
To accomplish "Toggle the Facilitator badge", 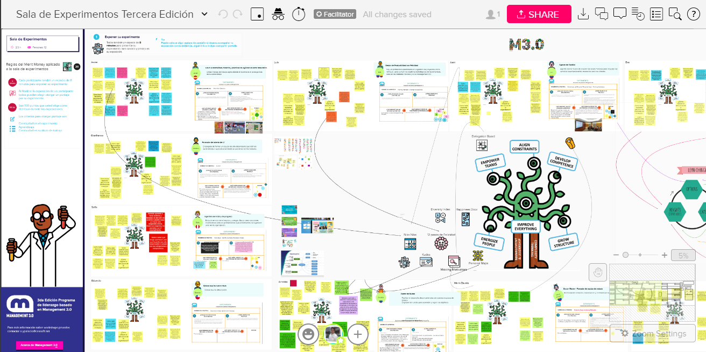I will coord(335,15).
